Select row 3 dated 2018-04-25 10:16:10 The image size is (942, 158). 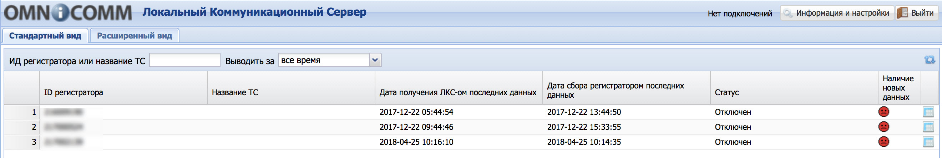471,142
